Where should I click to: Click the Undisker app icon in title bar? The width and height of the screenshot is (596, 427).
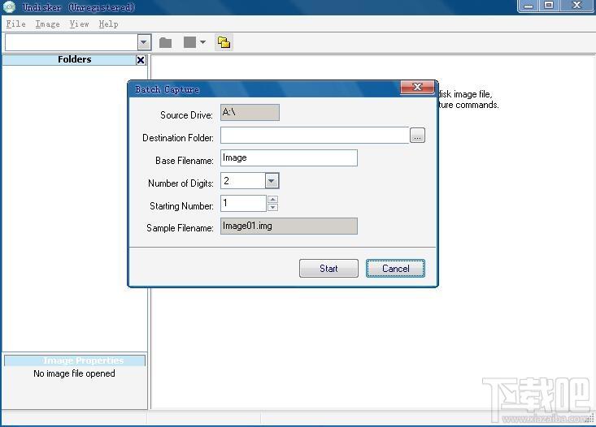pos(9,6)
